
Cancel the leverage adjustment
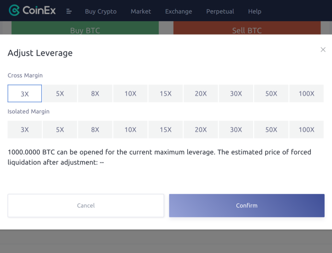point(86,206)
